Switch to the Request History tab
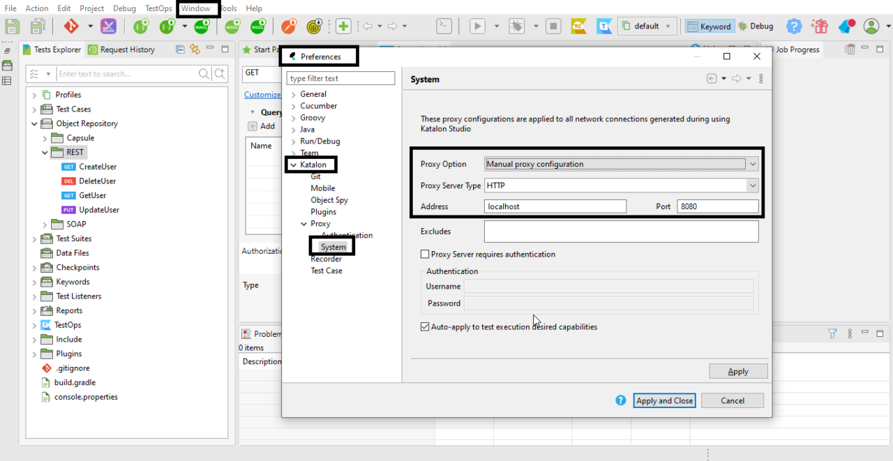This screenshot has height=461, width=893. [121, 50]
